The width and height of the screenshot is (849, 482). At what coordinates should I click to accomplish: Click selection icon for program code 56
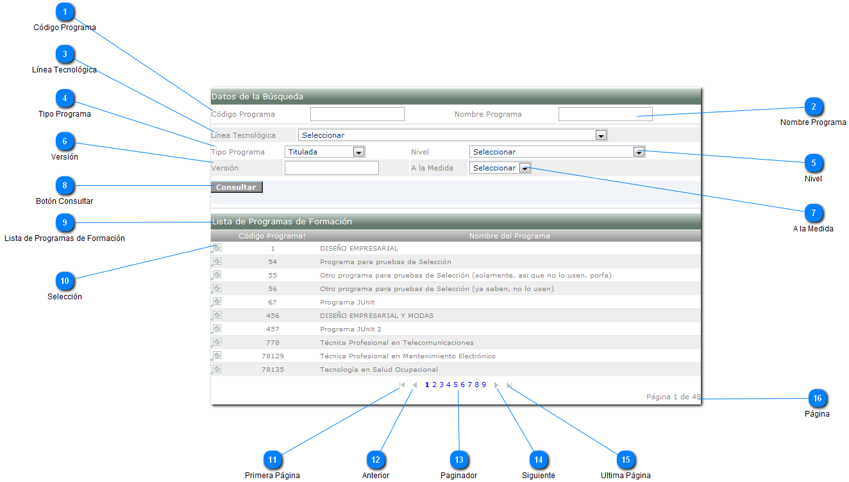[217, 288]
